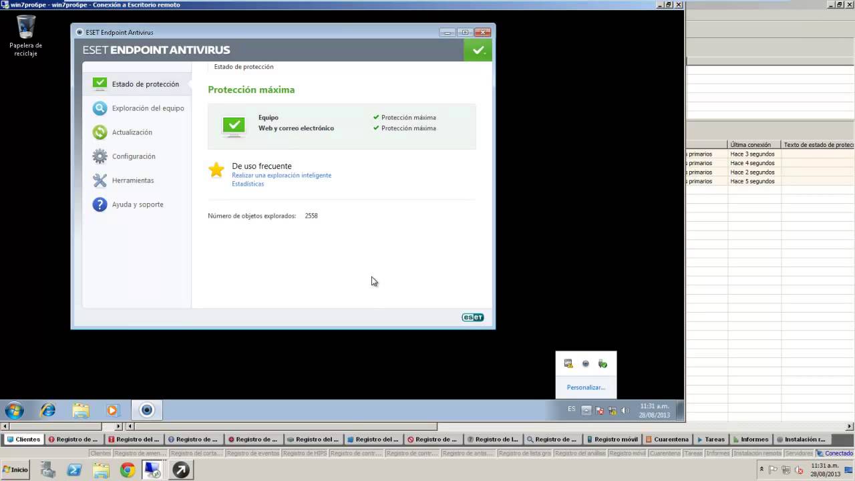Image resolution: width=855 pixels, height=481 pixels.
Task: Click the host Inicio start button
Action: coord(15,470)
